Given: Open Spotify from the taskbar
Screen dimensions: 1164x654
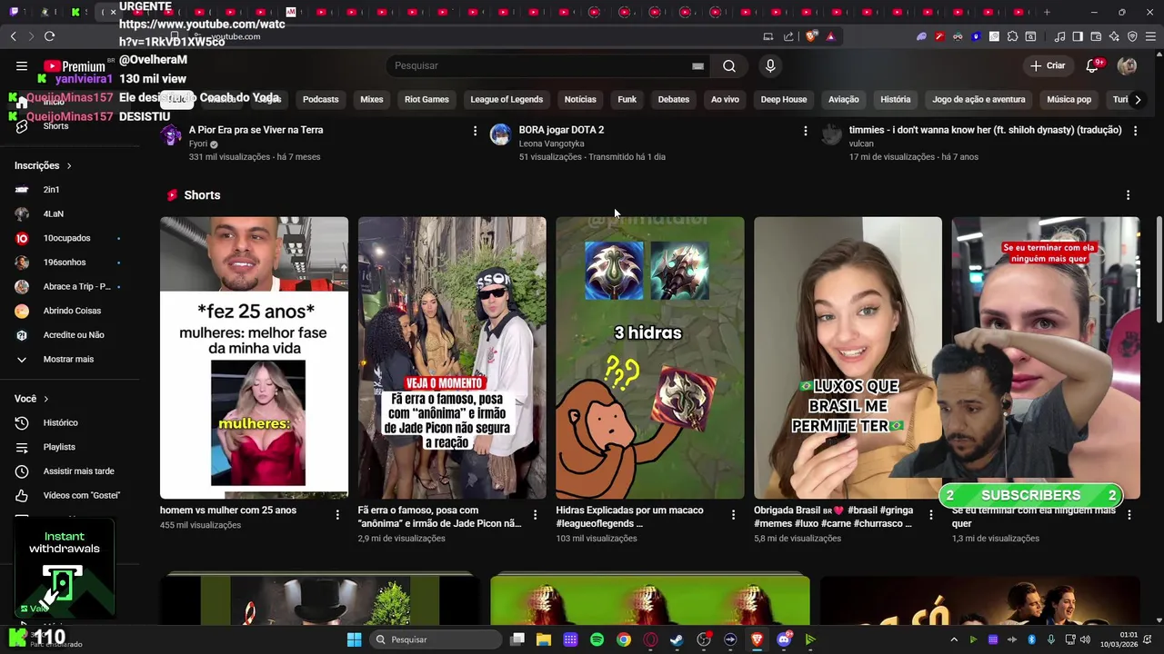Looking at the screenshot, I should 597,639.
